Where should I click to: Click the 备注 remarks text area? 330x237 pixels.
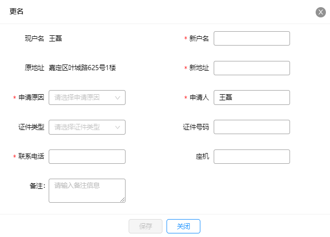point(87,190)
